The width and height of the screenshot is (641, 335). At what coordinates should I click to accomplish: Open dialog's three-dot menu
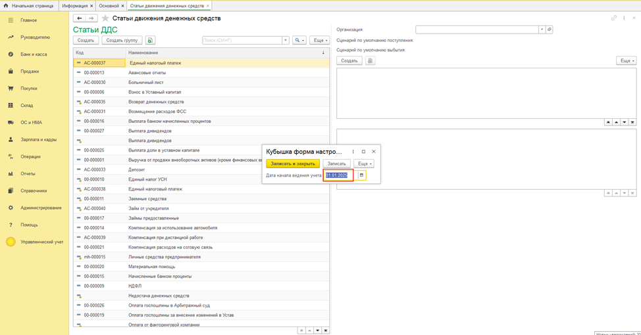click(353, 151)
